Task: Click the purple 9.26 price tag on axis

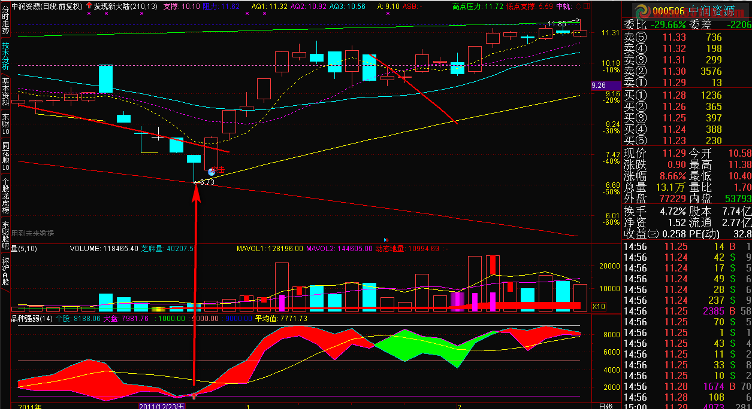Action: (x=600, y=86)
